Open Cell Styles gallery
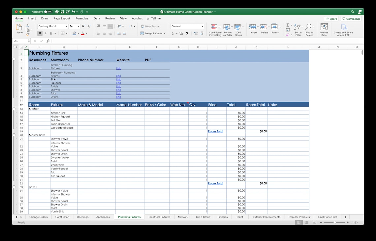This screenshot has height=241, width=376. 238,30
